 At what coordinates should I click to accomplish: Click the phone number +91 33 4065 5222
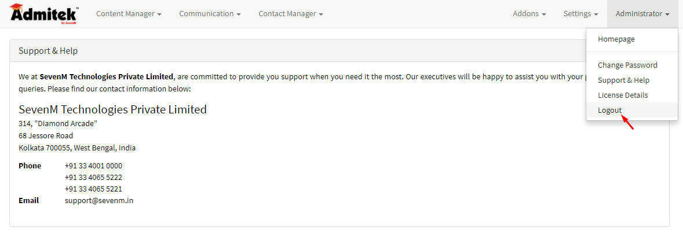pyautogui.click(x=93, y=178)
